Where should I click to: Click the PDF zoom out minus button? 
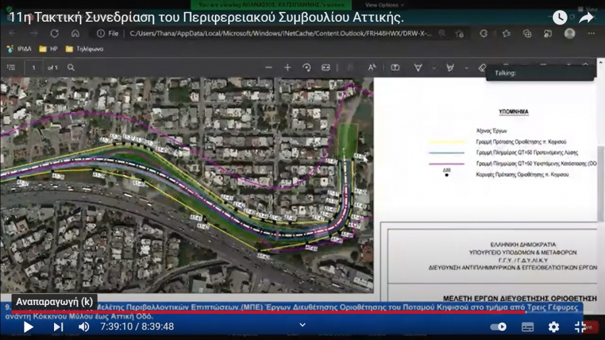[268, 67]
